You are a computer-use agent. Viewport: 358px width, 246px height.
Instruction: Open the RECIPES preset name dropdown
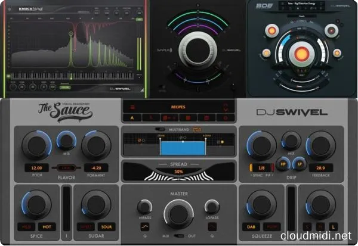178,107
